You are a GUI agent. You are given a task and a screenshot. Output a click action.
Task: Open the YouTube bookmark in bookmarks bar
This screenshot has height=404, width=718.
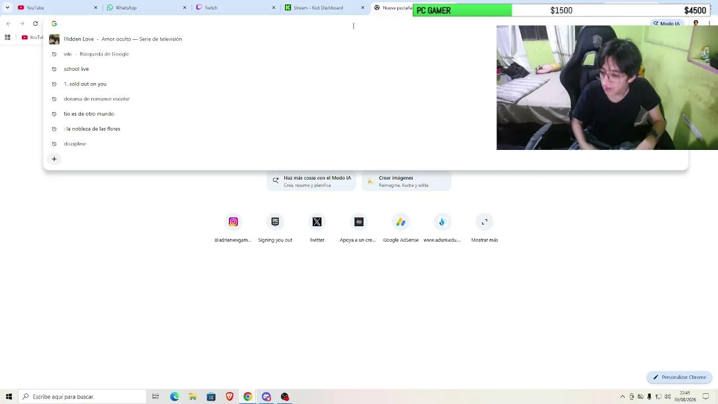[x=33, y=37]
